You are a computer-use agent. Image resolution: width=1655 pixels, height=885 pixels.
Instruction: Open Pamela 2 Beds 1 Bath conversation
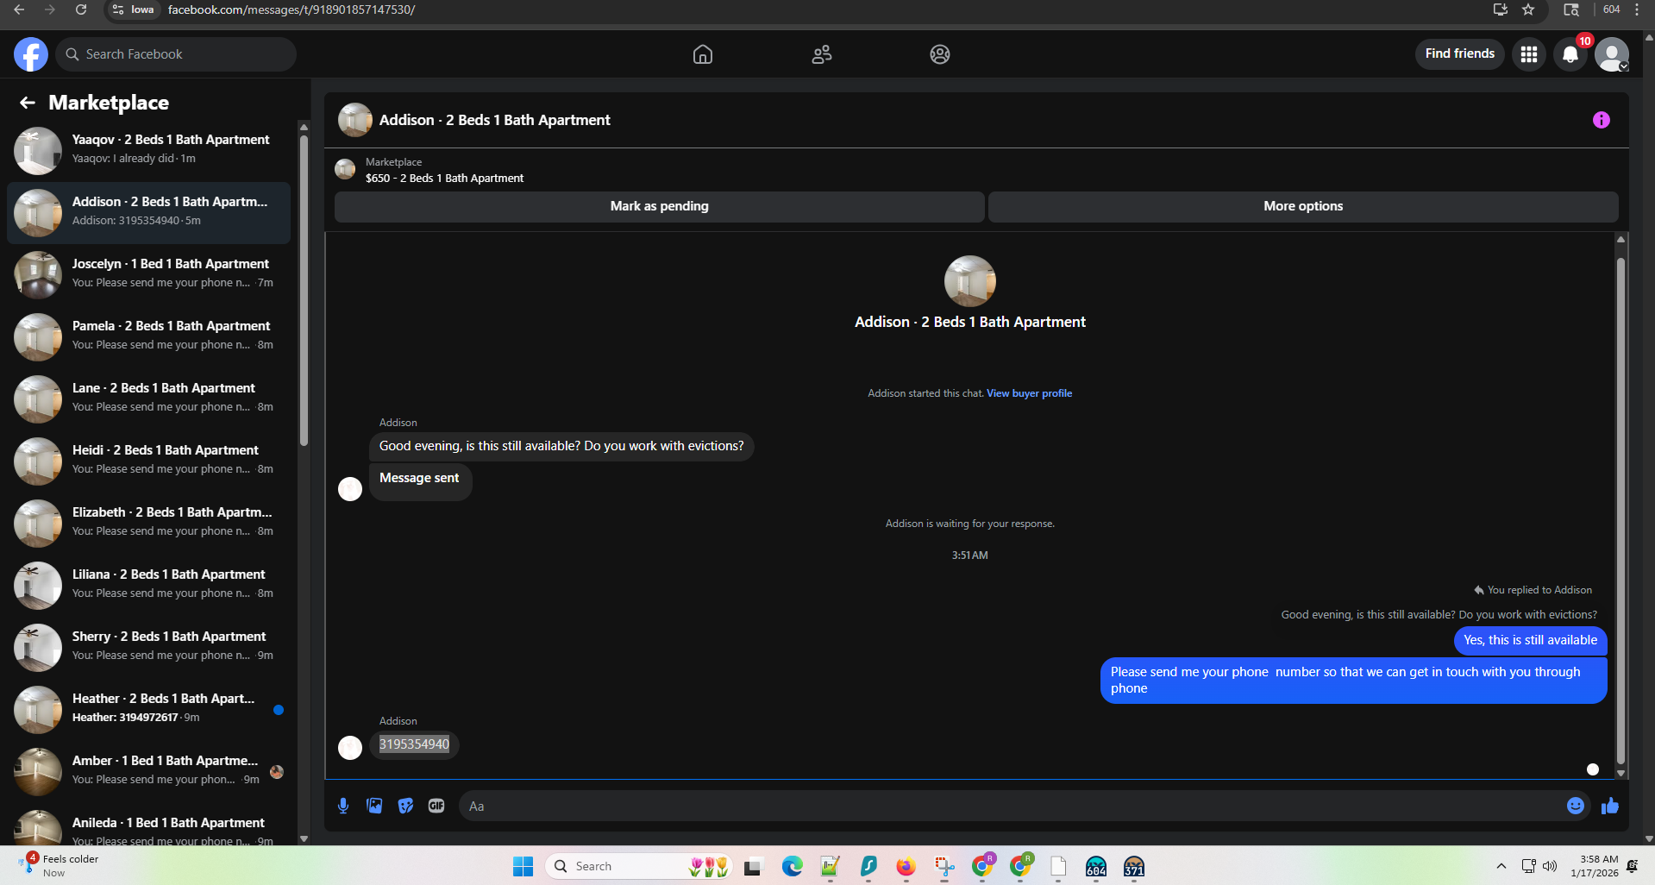coord(148,336)
